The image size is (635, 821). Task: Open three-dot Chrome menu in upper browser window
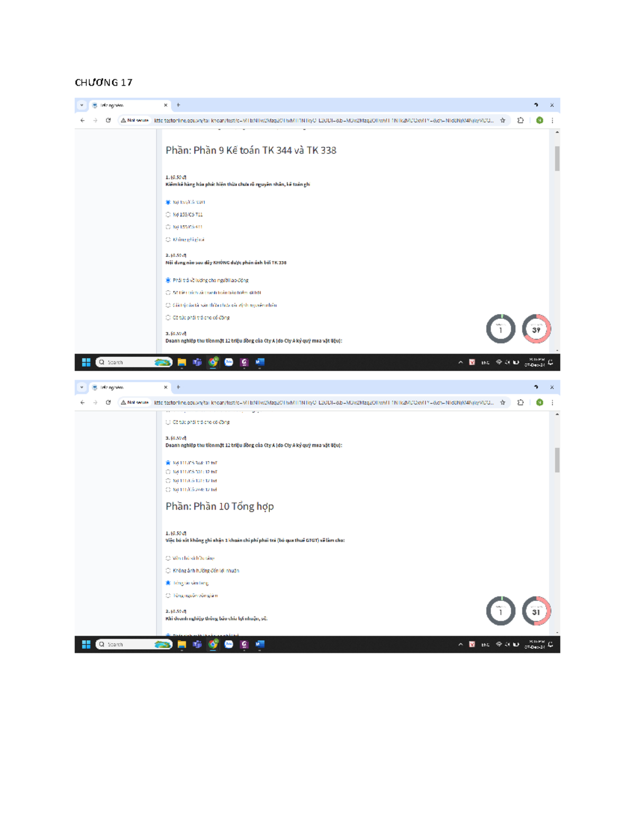pos(552,121)
